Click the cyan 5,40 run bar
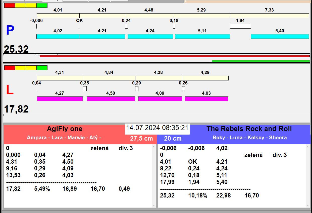This screenshot has height=213, width=312. click(x=280, y=36)
